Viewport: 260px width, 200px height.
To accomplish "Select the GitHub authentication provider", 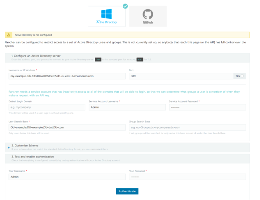I will click(148, 16).
